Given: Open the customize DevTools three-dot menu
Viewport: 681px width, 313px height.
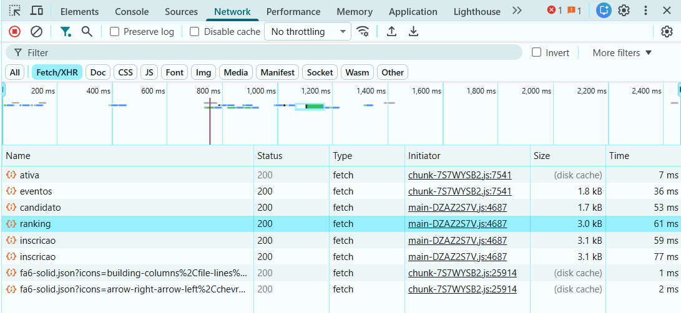Looking at the screenshot, I should (646, 11).
